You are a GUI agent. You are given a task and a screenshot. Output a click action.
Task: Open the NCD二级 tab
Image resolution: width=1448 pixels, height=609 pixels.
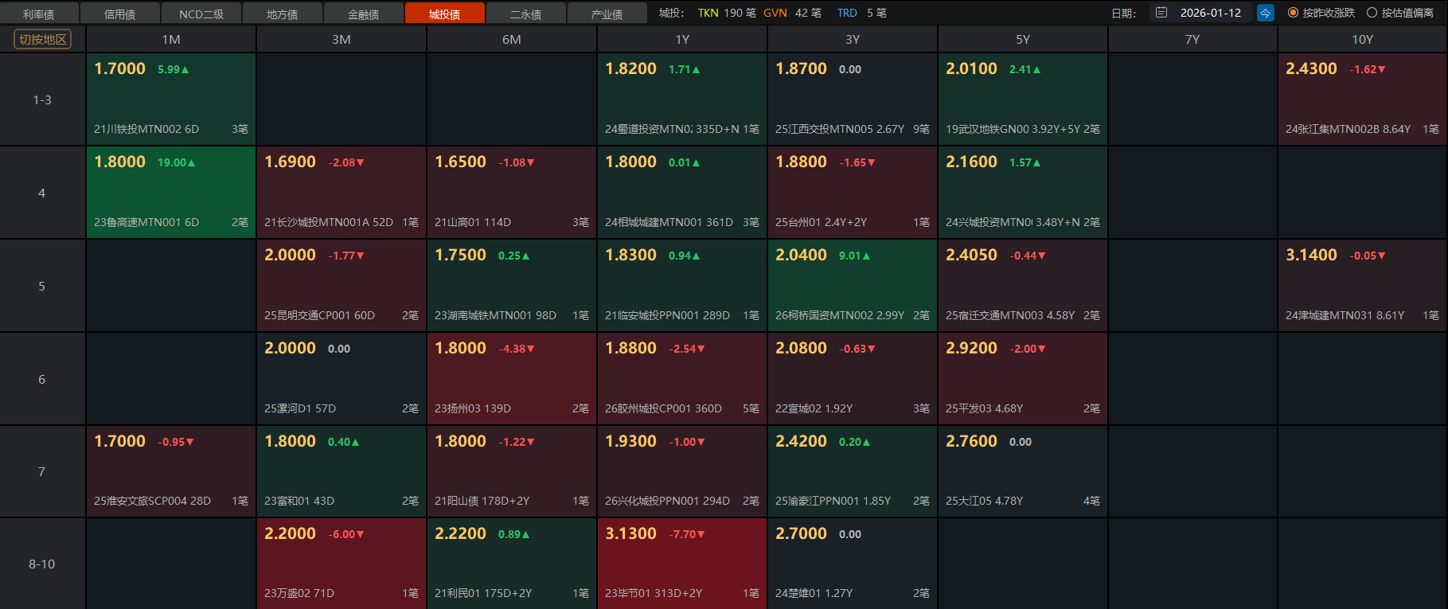pos(201,14)
